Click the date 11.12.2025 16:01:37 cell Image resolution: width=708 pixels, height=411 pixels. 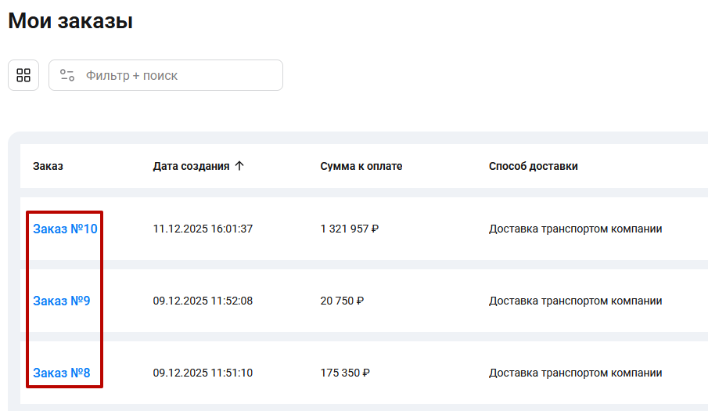[203, 229]
